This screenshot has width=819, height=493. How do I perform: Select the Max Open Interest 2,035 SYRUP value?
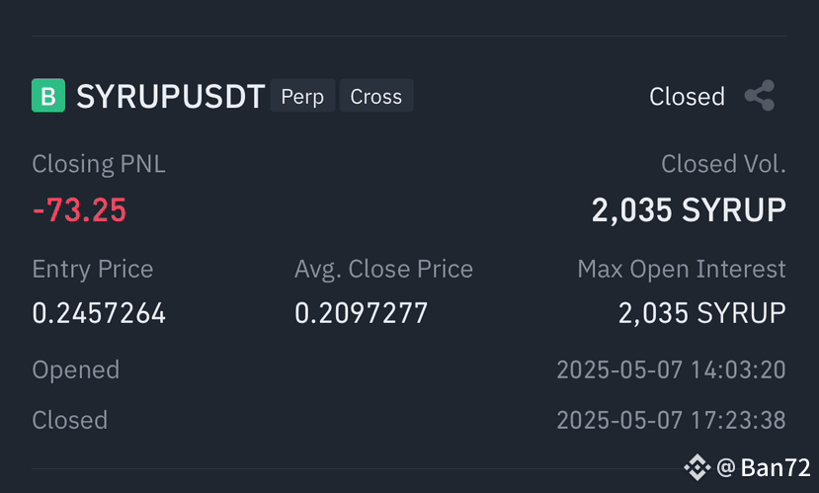[x=702, y=313]
